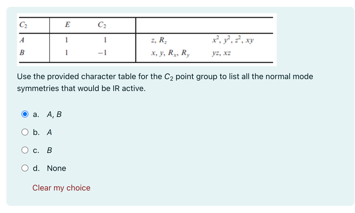Viewport: 355px width, 213px height.
Task: Click the C2 character table image
Action: [147, 39]
